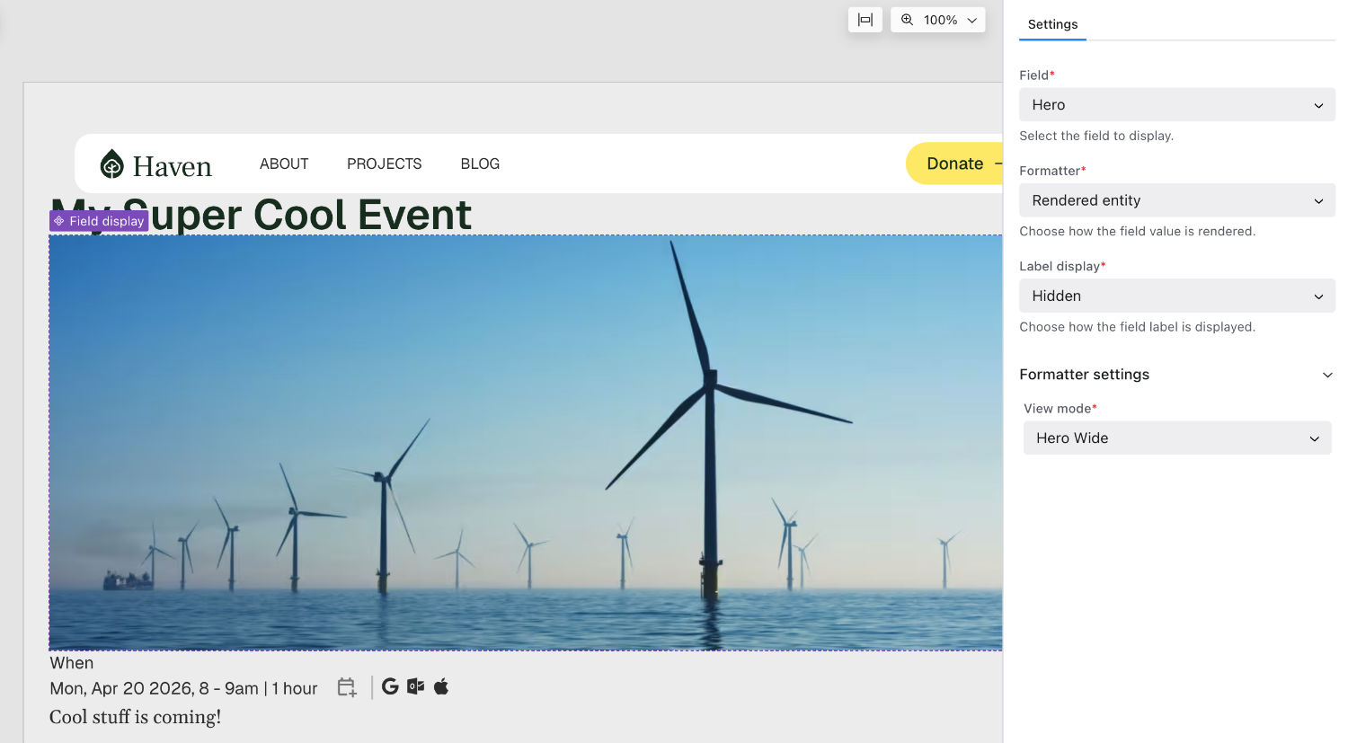Select the purple Field display label
The image size is (1348, 743).
[99, 221]
